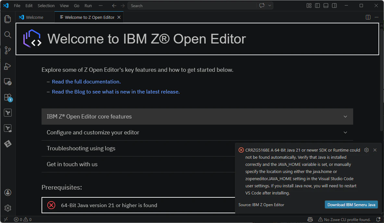Open the Z Open Editor activity icon

[7, 144]
